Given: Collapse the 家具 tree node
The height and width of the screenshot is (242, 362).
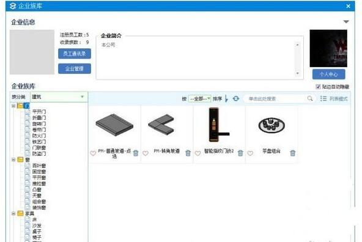Looking at the screenshot, I should [13, 213].
